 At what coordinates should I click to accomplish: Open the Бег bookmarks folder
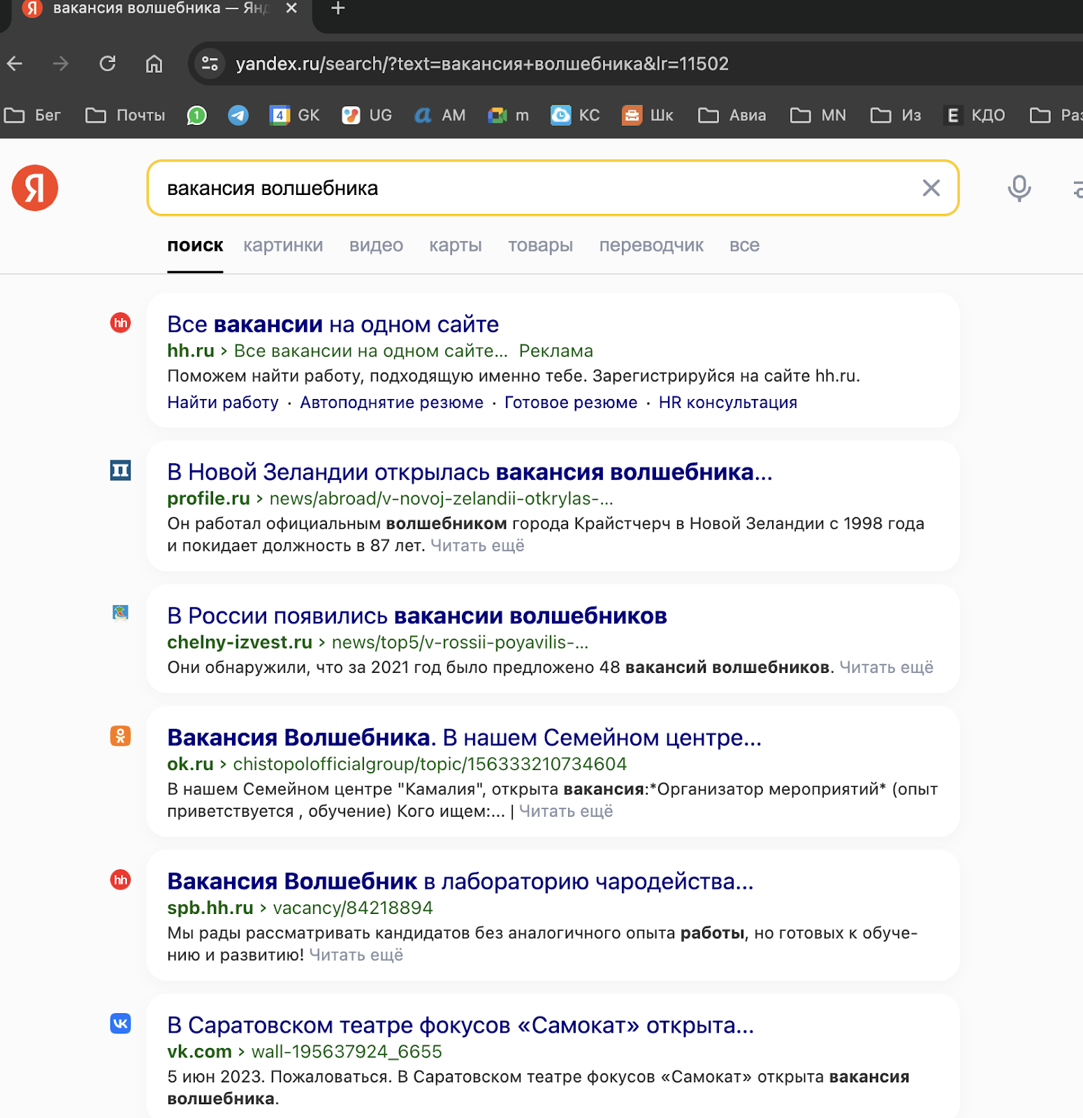tap(33, 115)
